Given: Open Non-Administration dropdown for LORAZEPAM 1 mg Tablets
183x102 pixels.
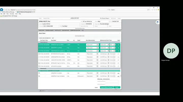Looking at the screenshot, I should click(92, 73).
